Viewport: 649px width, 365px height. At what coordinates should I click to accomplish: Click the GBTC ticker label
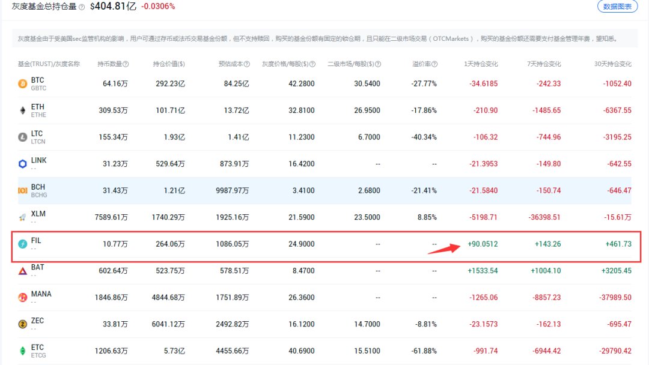pyautogui.click(x=38, y=88)
